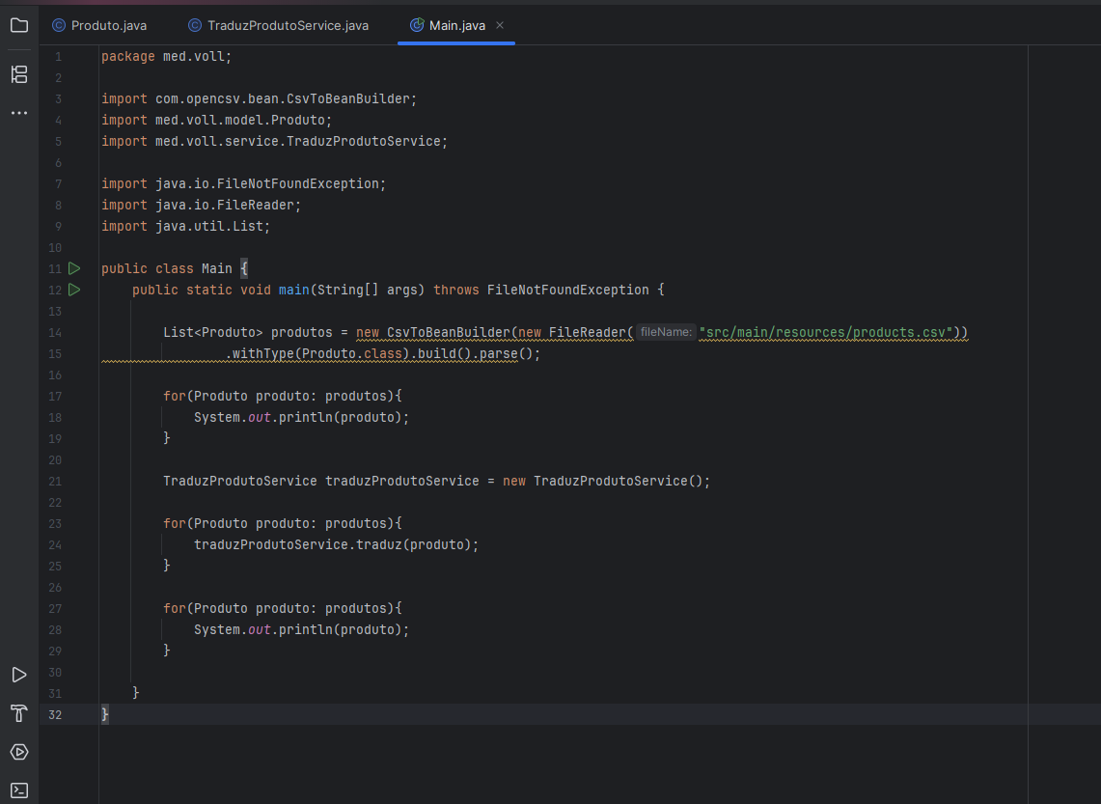Switch to the TraduzProdutoService.java tab
The height and width of the screenshot is (804, 1101).
pos(279,25)
